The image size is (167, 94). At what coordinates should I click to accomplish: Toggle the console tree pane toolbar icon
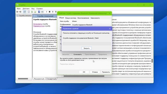coord(25,12)
